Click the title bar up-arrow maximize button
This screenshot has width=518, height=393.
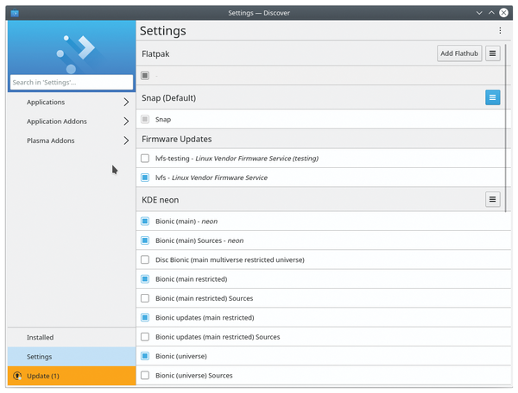point(491,13)
